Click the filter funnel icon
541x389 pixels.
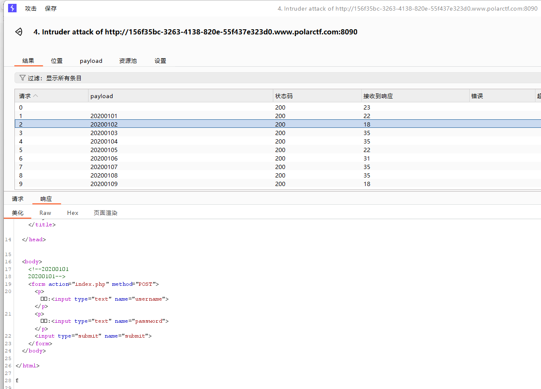pos(23,78)
